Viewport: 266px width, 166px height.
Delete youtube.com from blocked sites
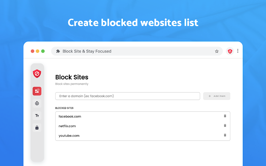(225, 135)
